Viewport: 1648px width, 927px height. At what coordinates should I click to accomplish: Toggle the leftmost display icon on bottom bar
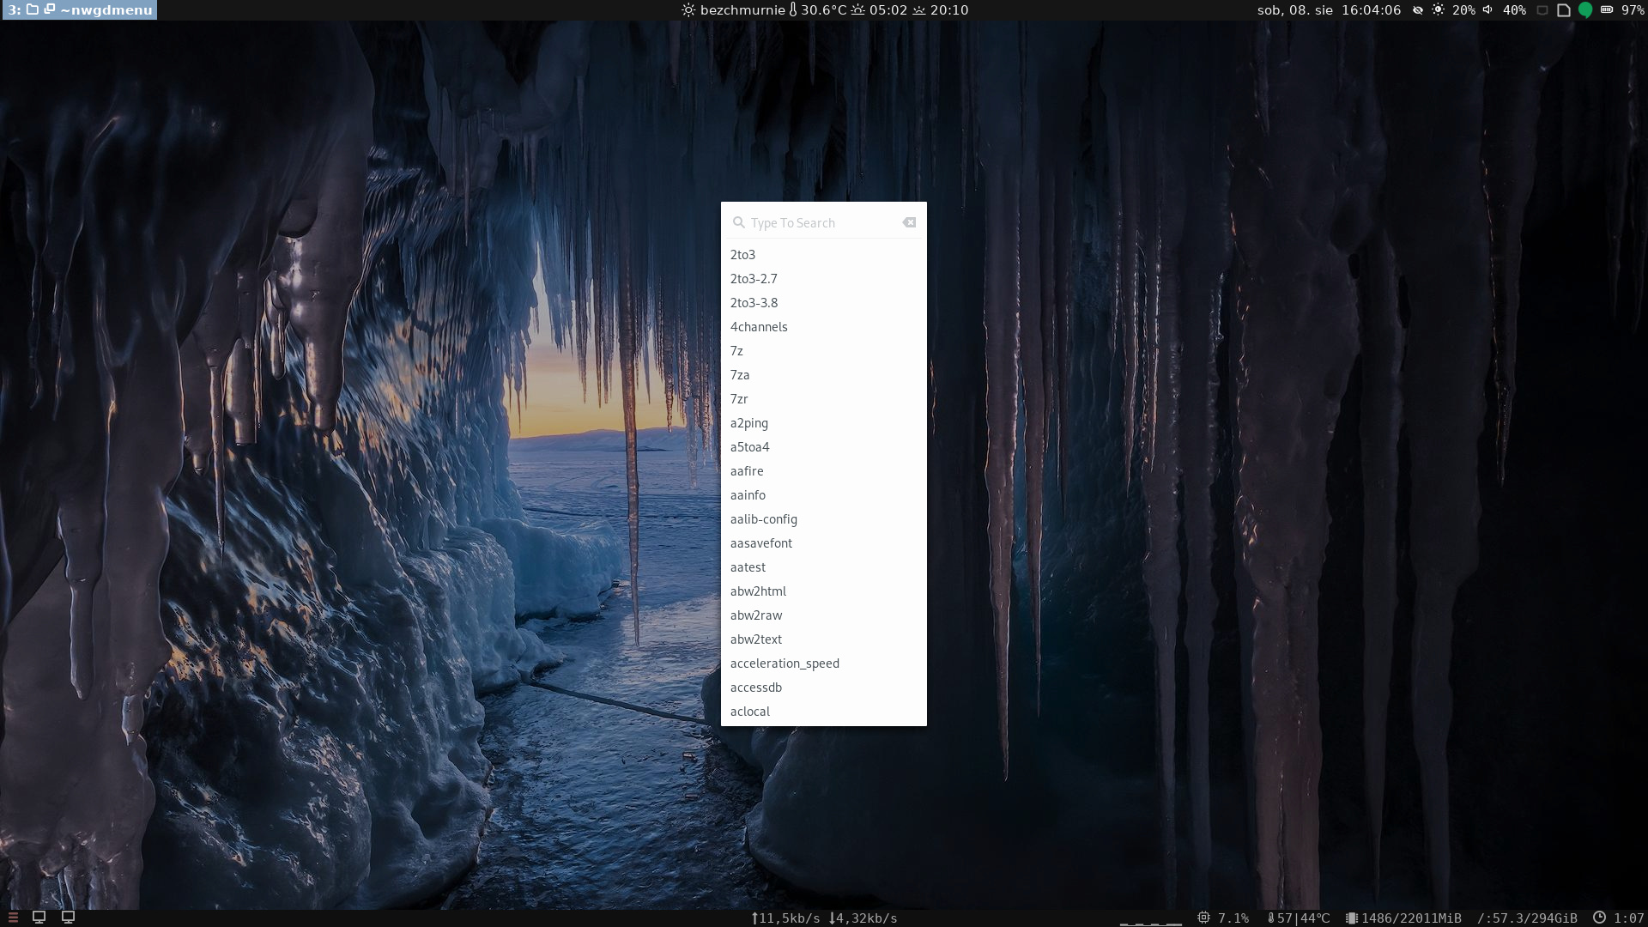pyautogui.click(x=39, y=918)
